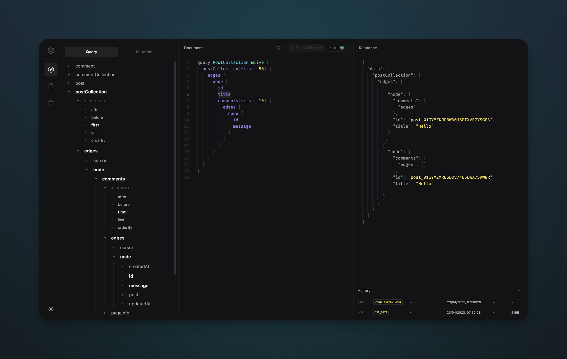Click the green live indicator on STOP

(x=342, y=48)
